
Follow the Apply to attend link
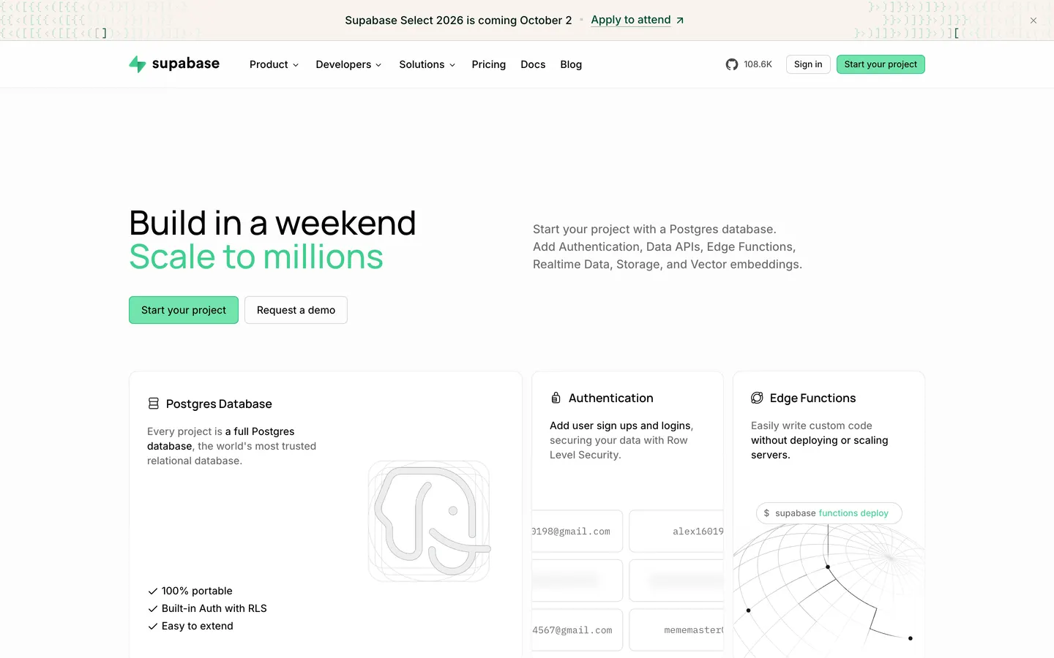coord(631,20)
